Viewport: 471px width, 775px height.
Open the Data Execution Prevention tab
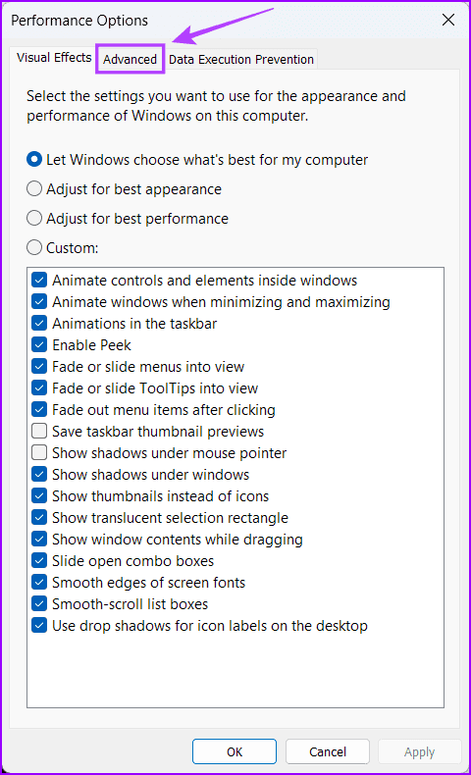pyautogui.click(x=241, y=59)
